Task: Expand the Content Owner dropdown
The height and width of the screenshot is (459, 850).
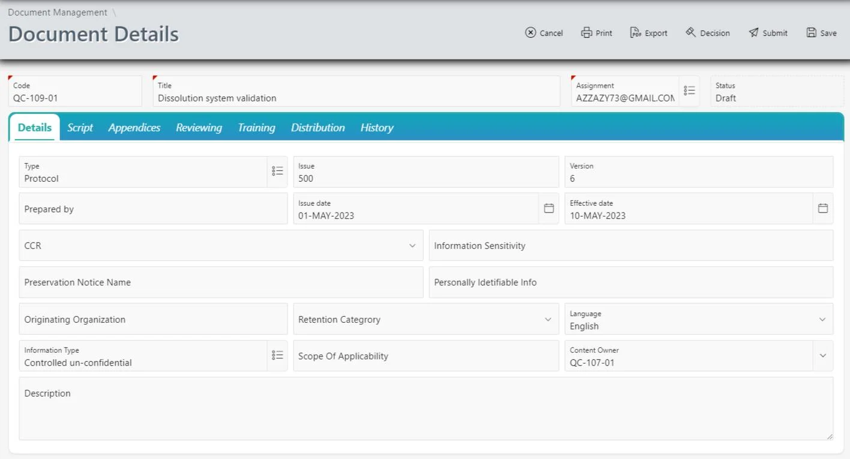Action: [823, 355]
